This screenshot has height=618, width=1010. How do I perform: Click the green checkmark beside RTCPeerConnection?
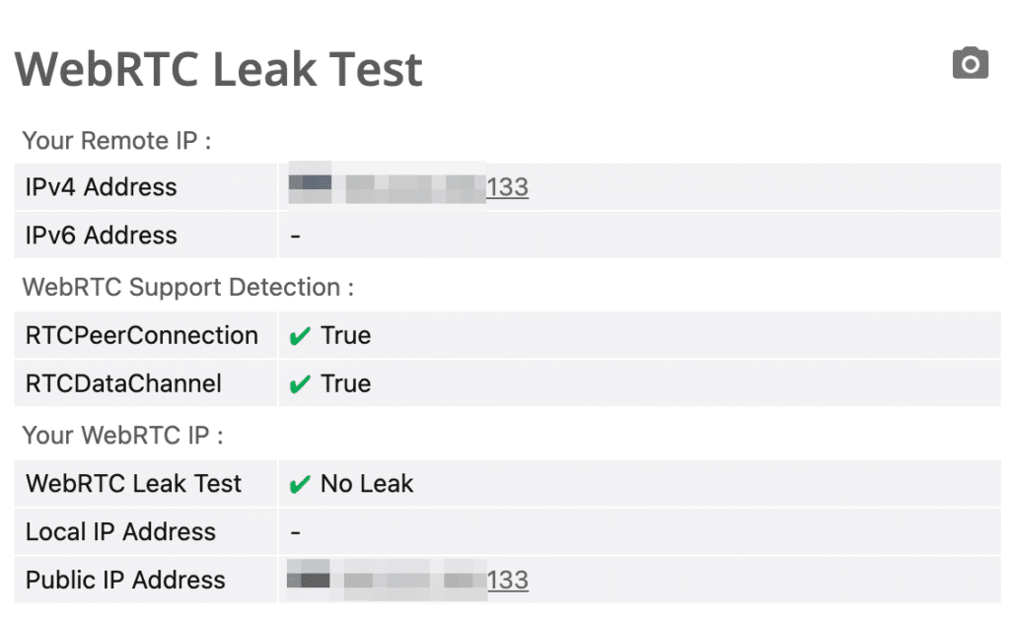click(x=300, y=337)
